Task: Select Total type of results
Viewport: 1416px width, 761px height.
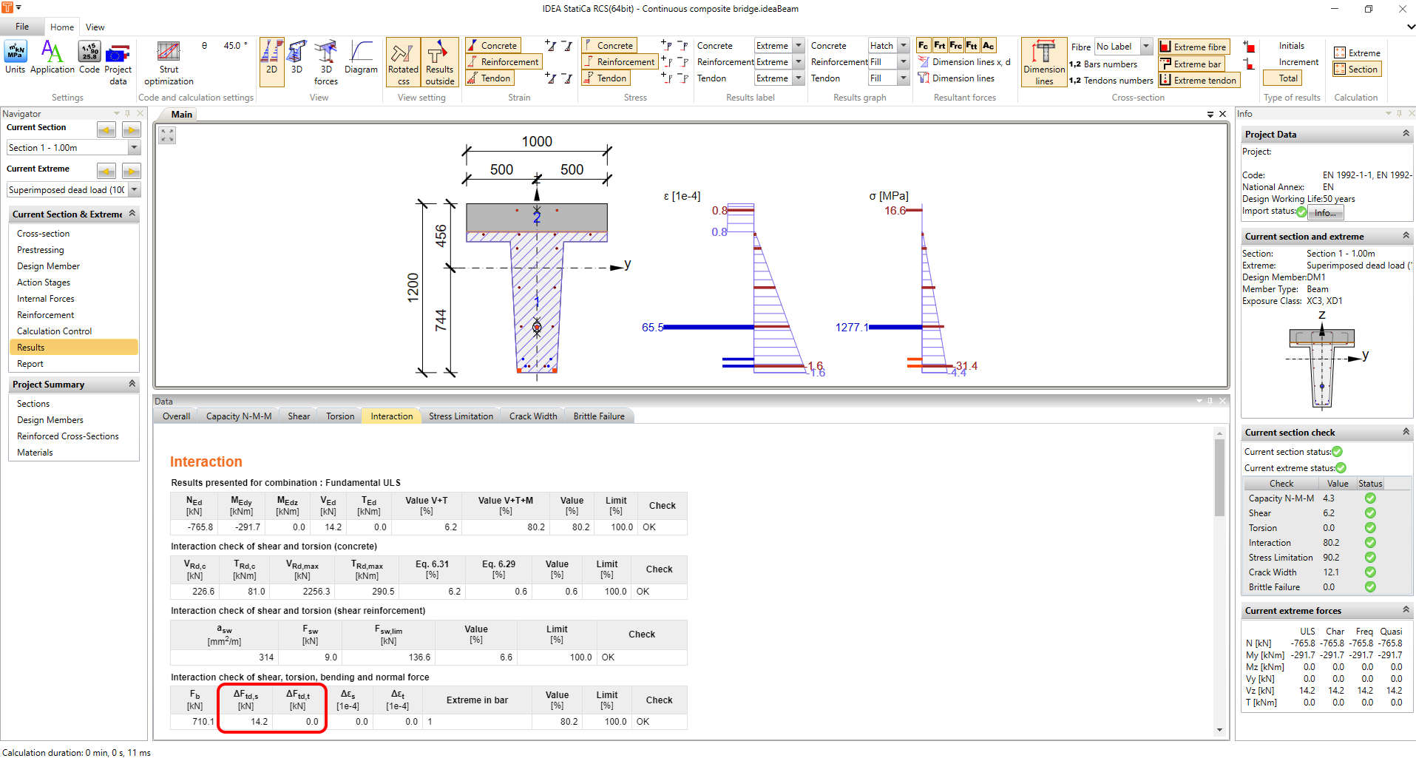Action: 1288,78
